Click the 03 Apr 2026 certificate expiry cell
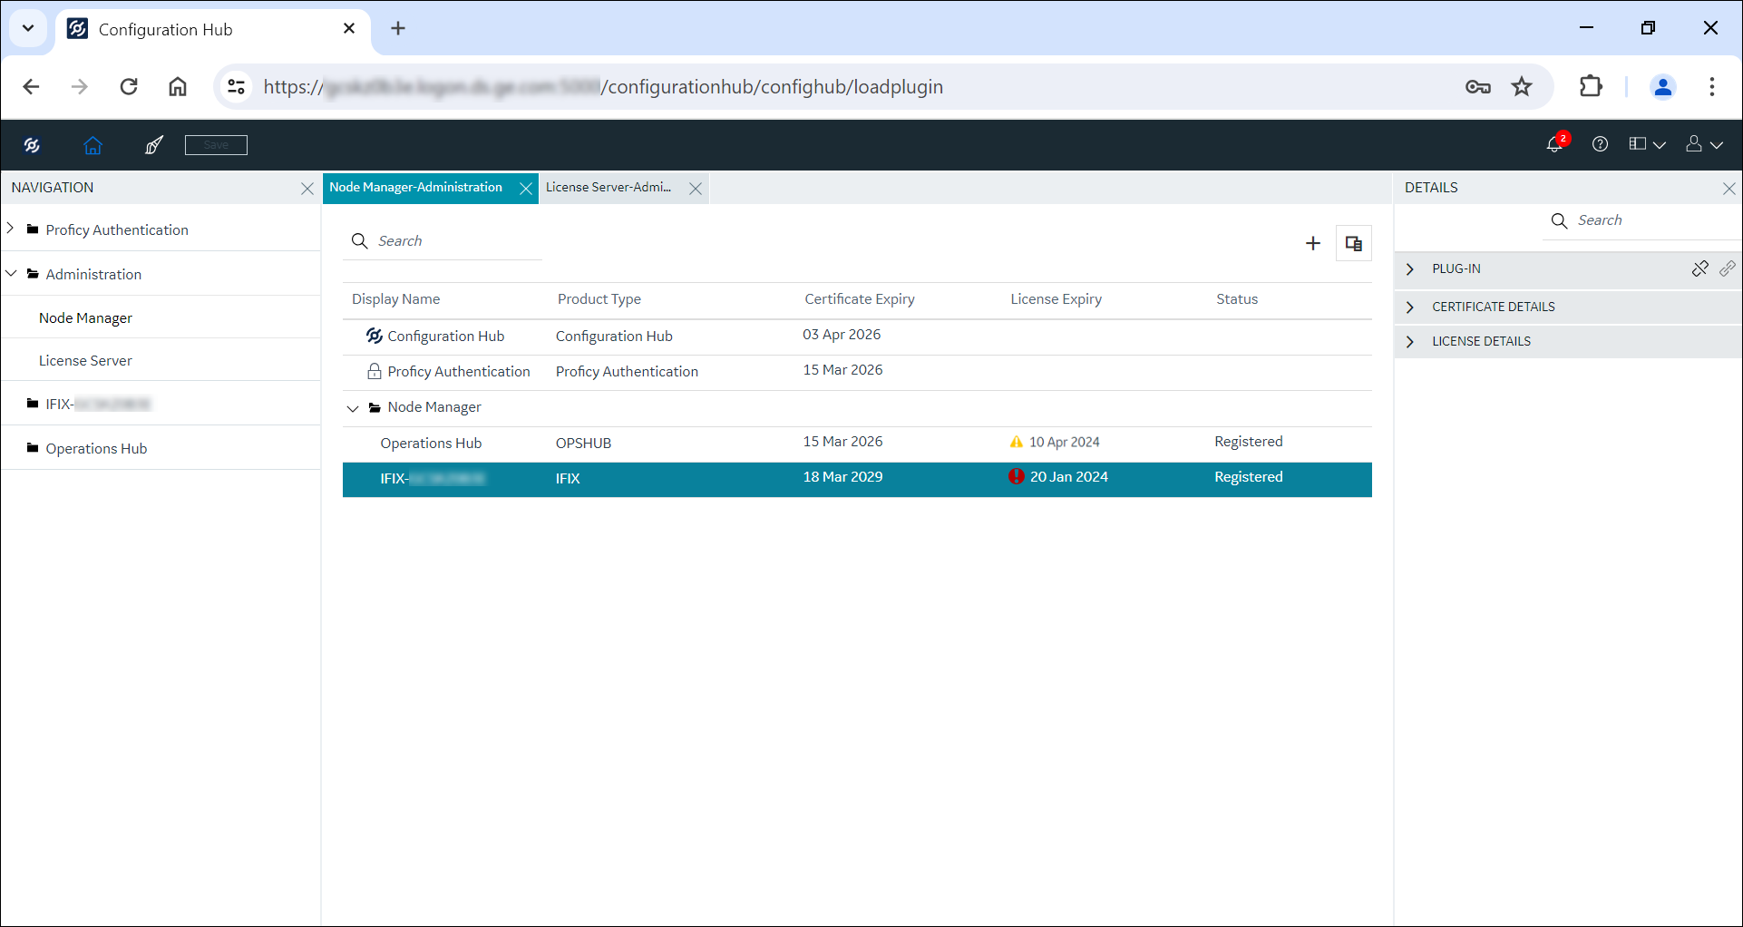 coord(842,335)
